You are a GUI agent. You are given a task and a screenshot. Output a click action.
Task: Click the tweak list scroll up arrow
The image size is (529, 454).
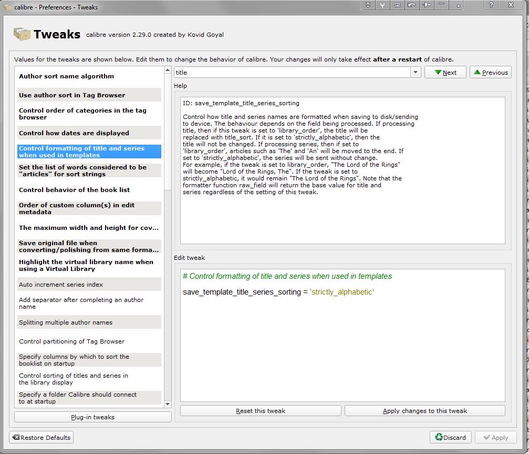tap(168, 70)
